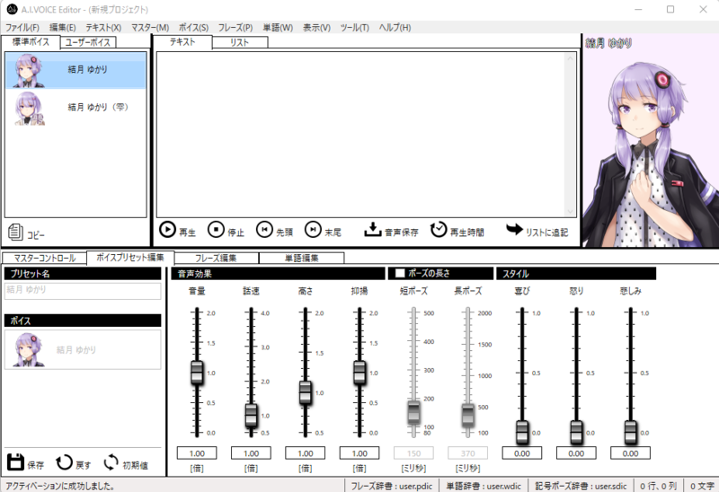Click the 話速 value field
This screenshot has width=719, height=492.
coord(251,453)
